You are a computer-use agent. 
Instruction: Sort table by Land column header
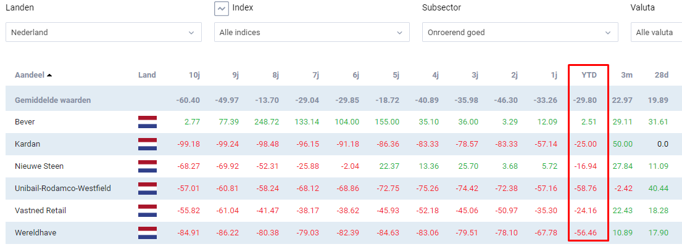[x=147, y=75]
